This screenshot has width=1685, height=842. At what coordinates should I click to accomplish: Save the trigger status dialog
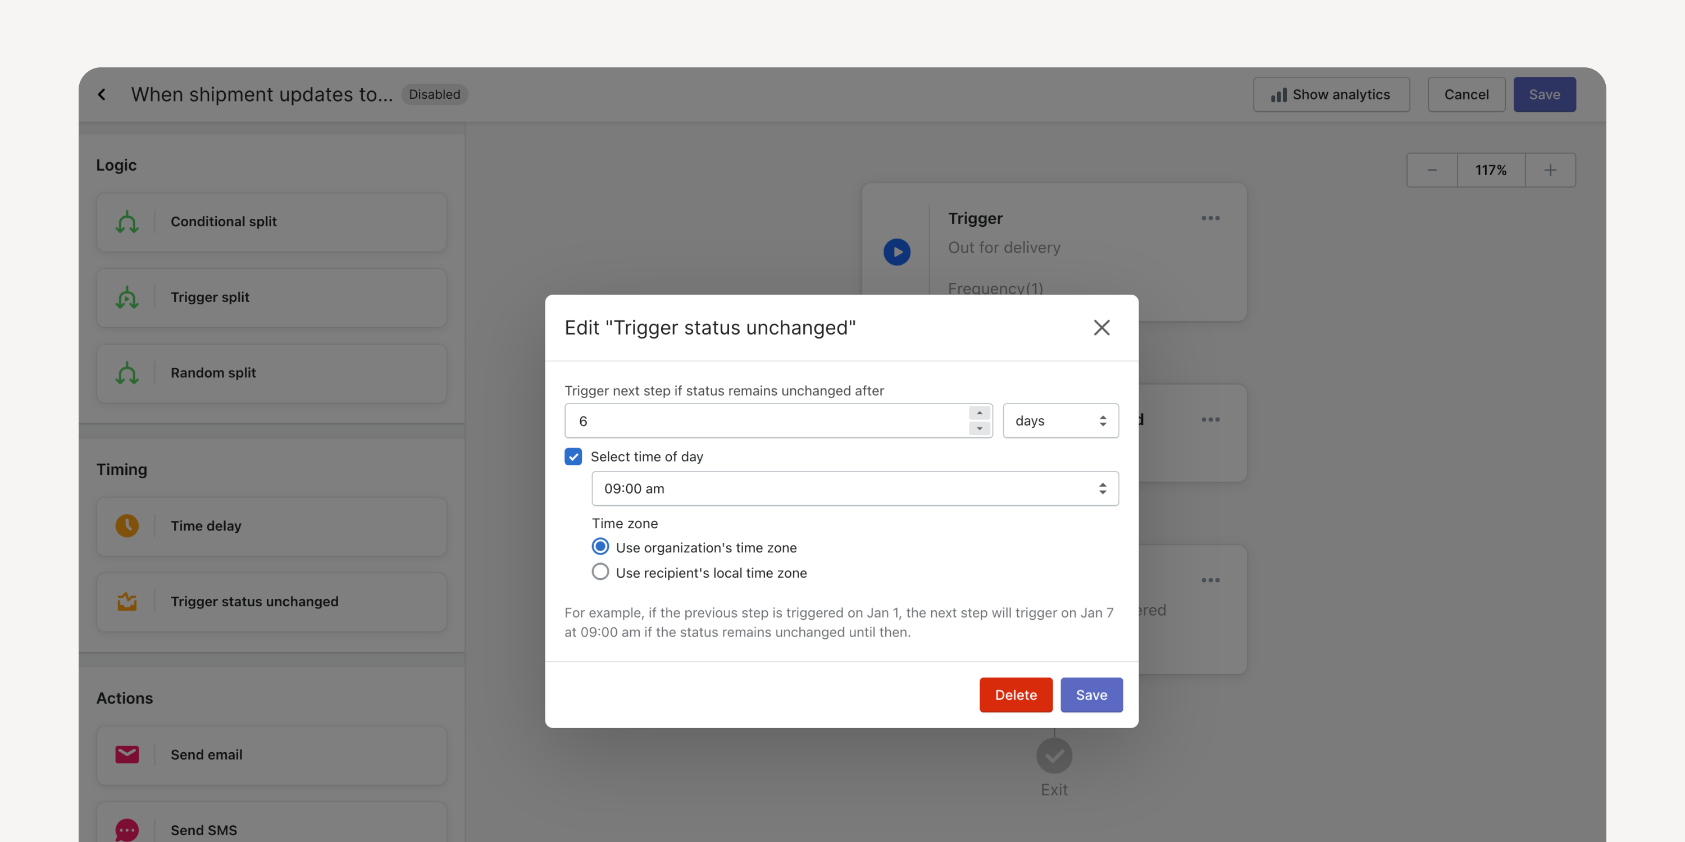click(x=1092, y=695)
